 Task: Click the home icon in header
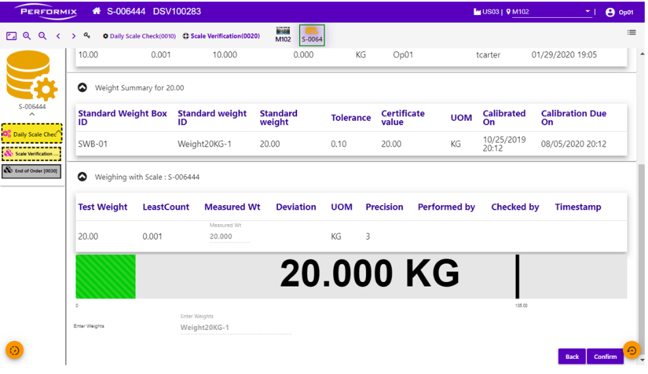pyautogui.click(x=97, y=11)
